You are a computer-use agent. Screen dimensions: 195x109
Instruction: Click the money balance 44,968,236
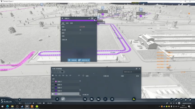(x=8, y=102)
